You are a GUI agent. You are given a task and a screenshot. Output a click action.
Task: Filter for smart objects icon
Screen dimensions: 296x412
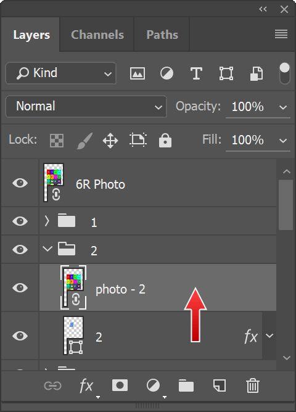coord(256,73)
